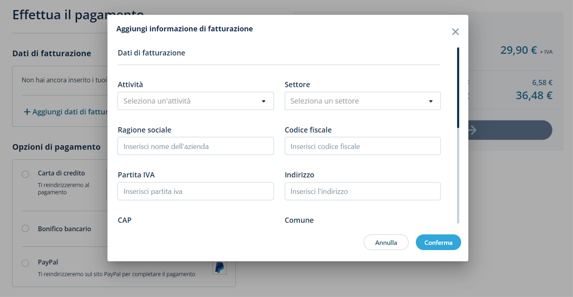Click into the Partita IVA field
The height and width of the screenshot is (297, 573).
(196, 191)
